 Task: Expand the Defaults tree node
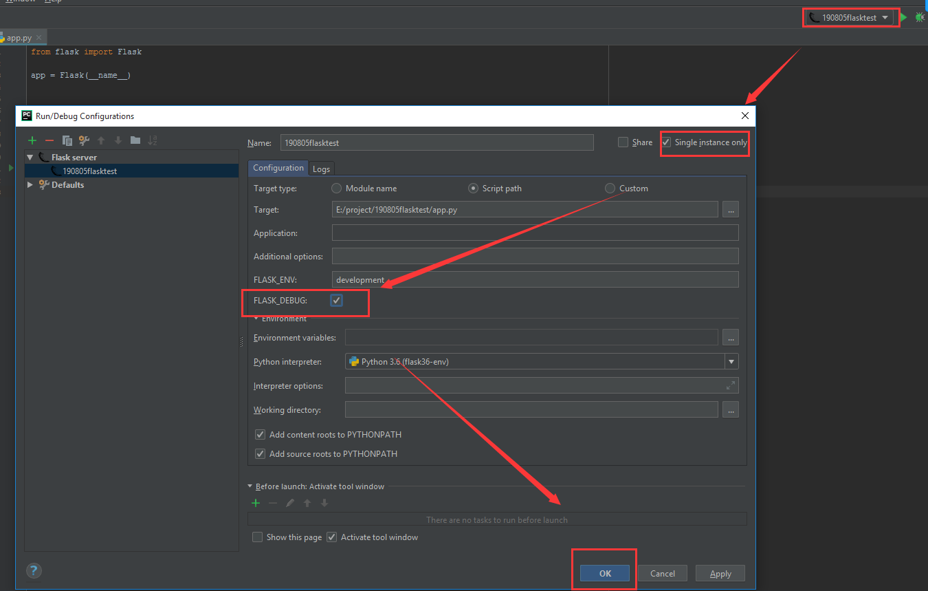pos(30,185)
